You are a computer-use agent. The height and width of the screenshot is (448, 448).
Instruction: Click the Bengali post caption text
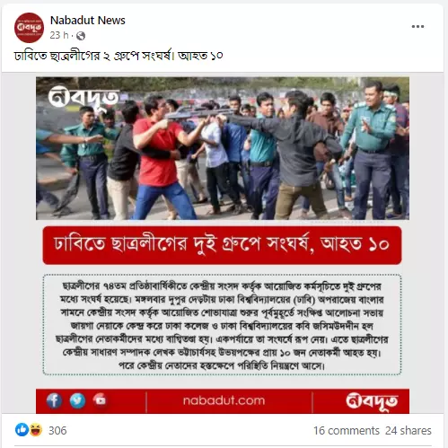[119, 56]
